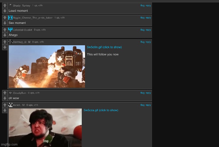Downvote CloudyBun's "oh wow" comment

pyautogui.click(x=5, y=98)
